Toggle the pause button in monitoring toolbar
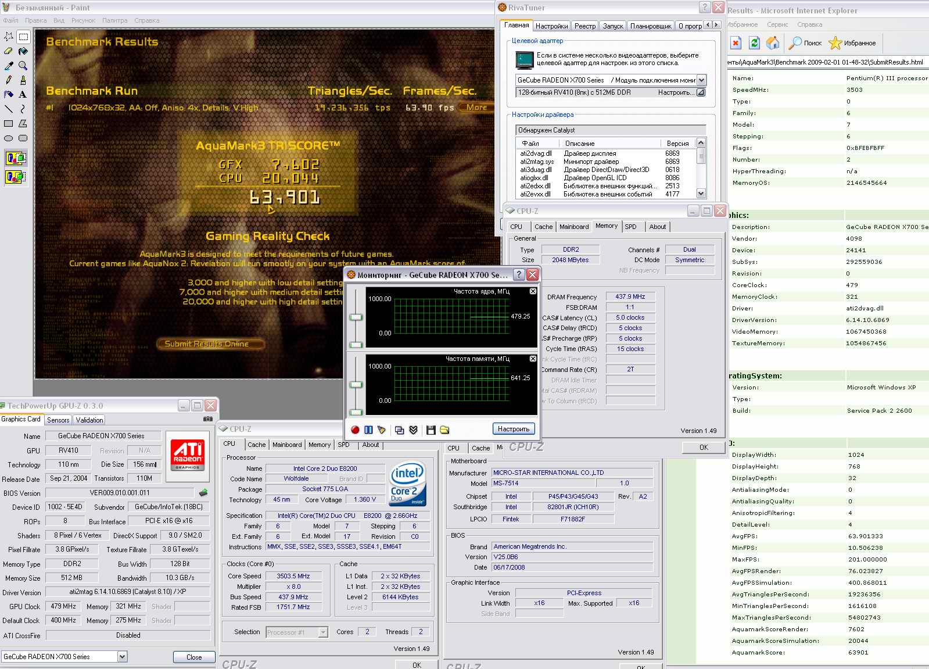This screenshot has height=669, width=929. 368,430
